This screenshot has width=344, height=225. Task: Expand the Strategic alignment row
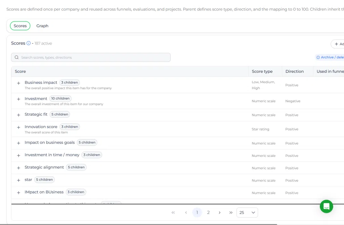click(x=19, y=168)
